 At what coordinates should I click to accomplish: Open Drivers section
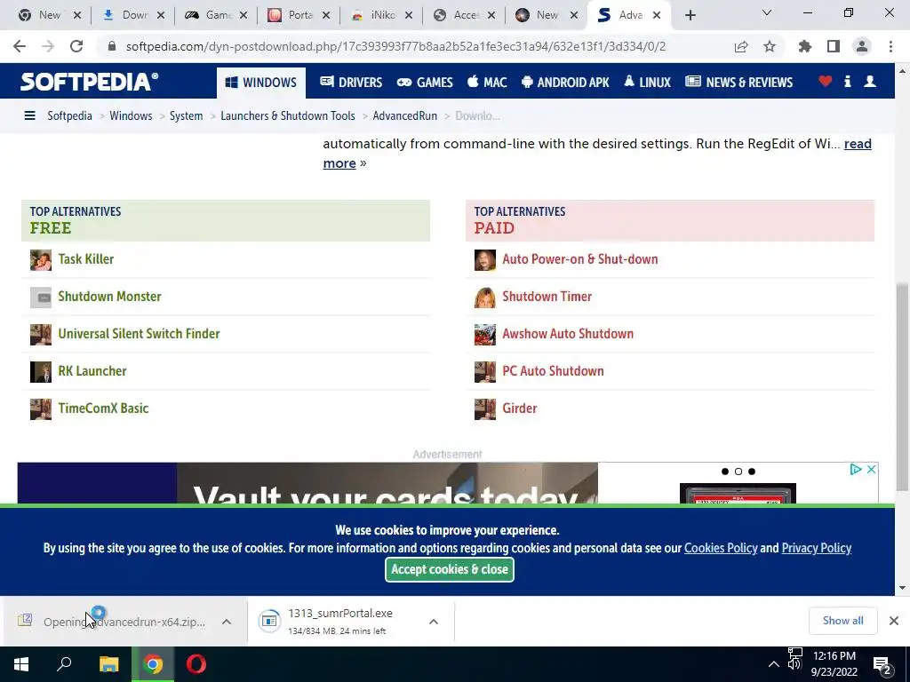click(351, 83)
